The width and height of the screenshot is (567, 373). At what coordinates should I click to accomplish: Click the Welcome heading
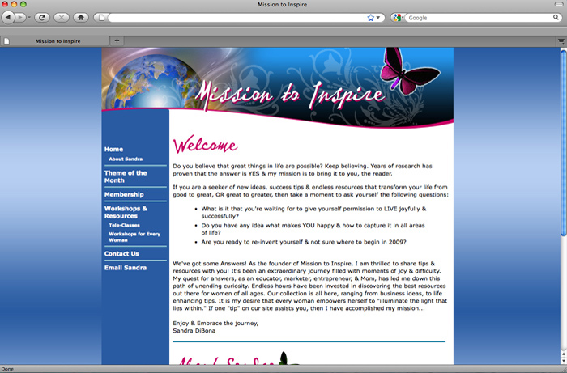(x=205, y=145)
